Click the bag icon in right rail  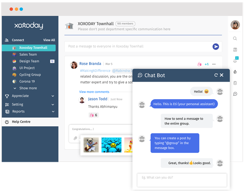(235, 72)
